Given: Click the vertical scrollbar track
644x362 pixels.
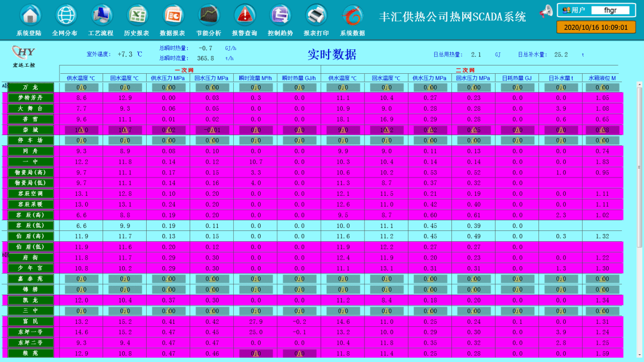Looking at the screenshot, I should click(x=639, y=220).
